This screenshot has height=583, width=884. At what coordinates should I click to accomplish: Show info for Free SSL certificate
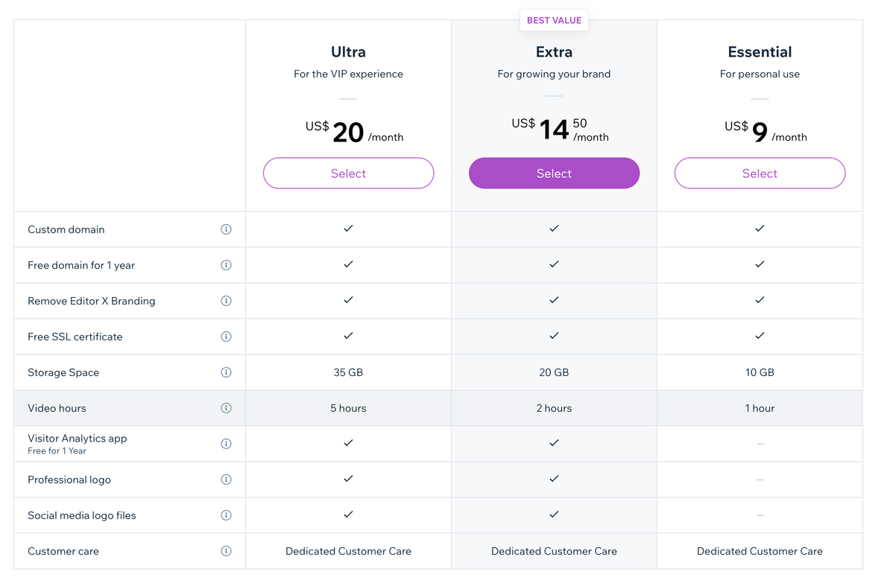[x=226, y=337]
